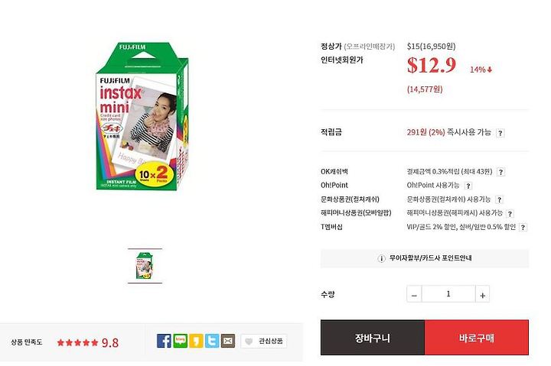Decrease quantity with minus button

tap(414, 294)
